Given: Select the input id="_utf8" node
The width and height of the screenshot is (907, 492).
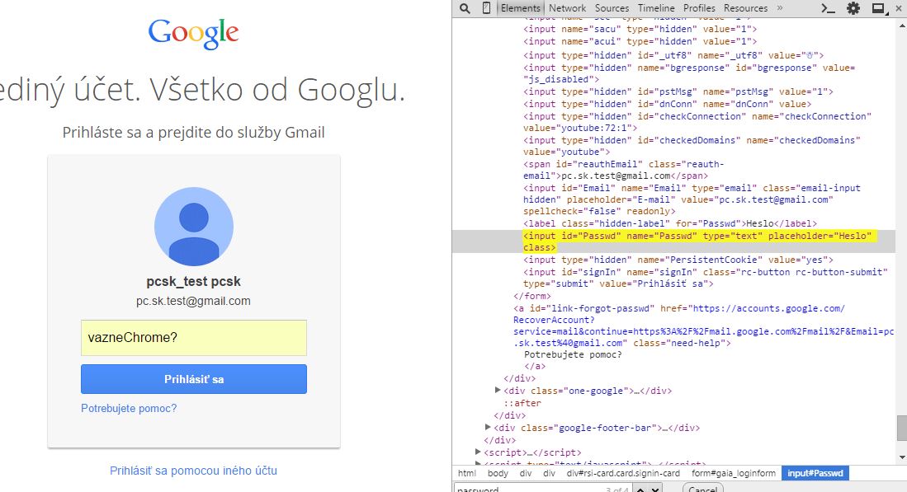Looking at the screenshot, I should [x=673, y=55].
